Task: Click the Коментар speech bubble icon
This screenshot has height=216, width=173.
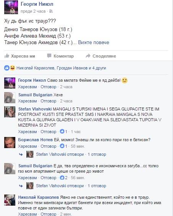Action: click(49, 56)
